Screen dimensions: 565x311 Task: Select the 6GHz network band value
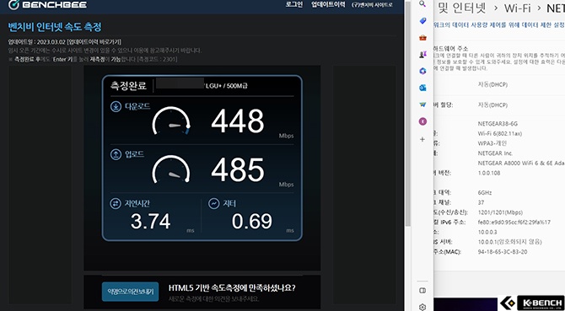[485, 192]
